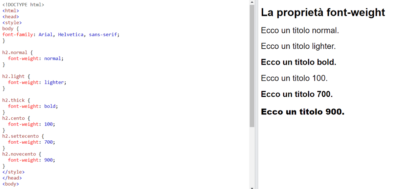Click the h2.settecento selector in the code
The height and width of the screenshot is (189, 394).
click(x=20, y=136)
